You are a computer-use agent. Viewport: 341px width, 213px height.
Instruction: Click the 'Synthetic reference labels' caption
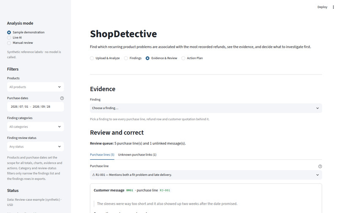[34, 55]
